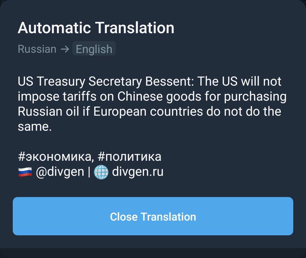Viewport: 306px width, 258px height.
Task: Click the phrase European countries in the text
Action: (x=148, y=111)
